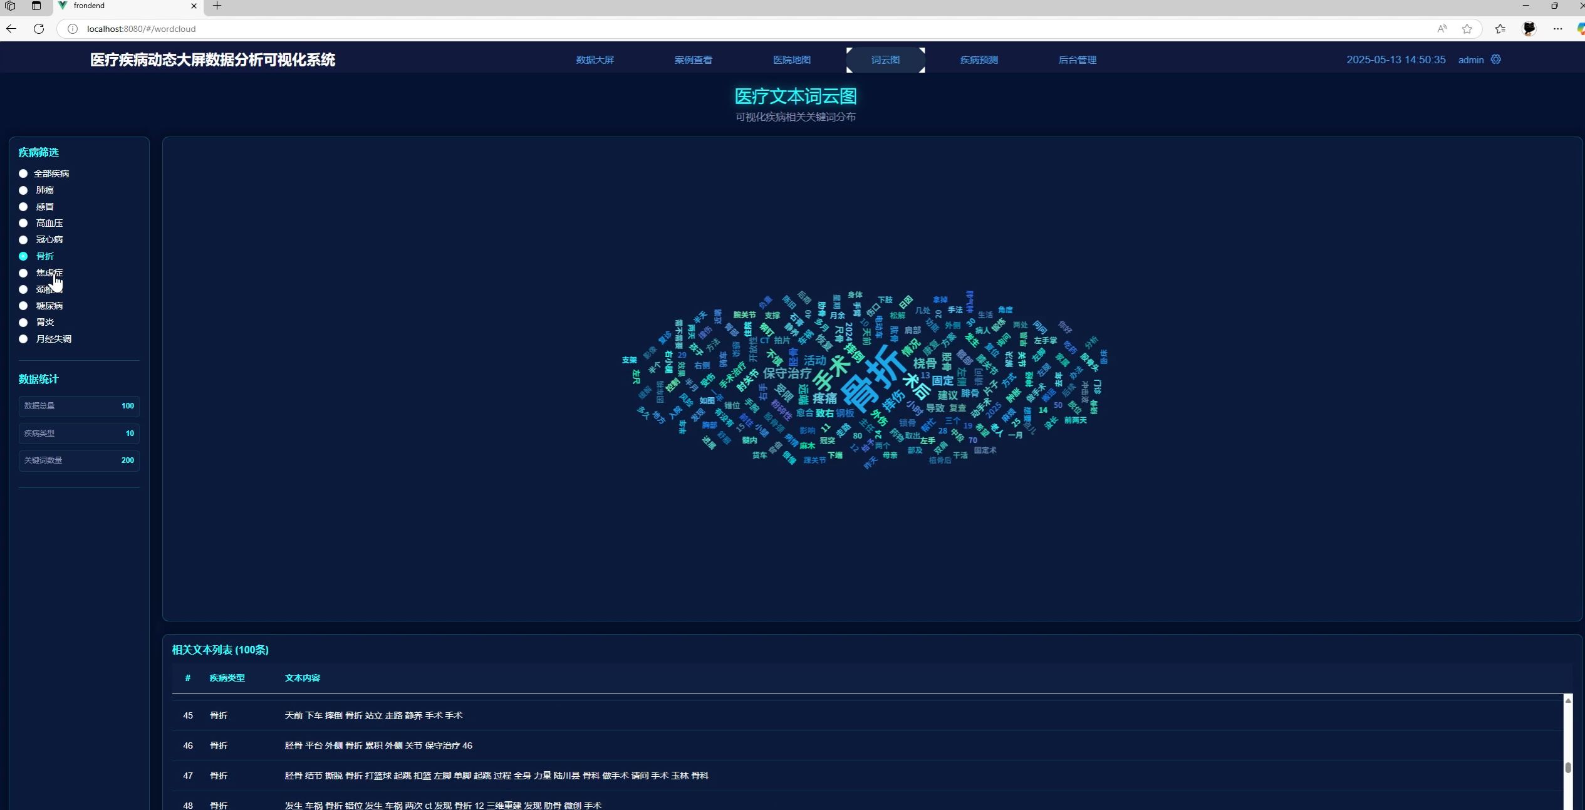This screenshot has width=1585, height=810.
Task: Open the read aloud icon in address bar
Action: pyautogui.click(x=1442, y=29)
